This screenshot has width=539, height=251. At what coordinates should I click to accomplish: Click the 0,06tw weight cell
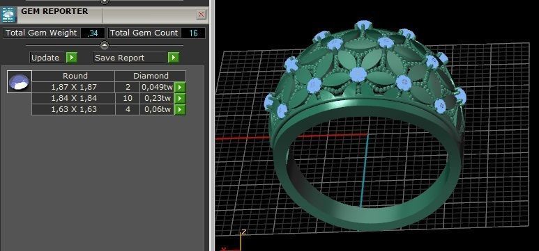157,109
